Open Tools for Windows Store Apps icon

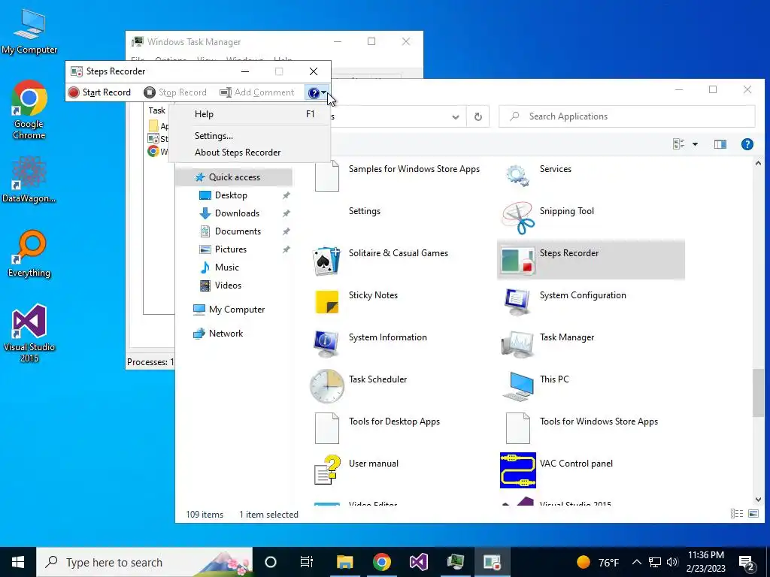tap(517, 427)
